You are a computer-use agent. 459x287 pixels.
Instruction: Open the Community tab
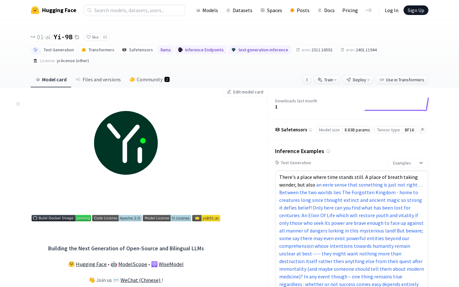[149, 80]
